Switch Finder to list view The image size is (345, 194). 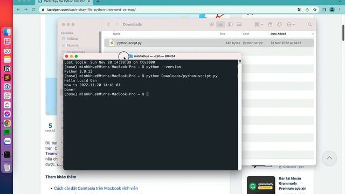coord(220,24)
